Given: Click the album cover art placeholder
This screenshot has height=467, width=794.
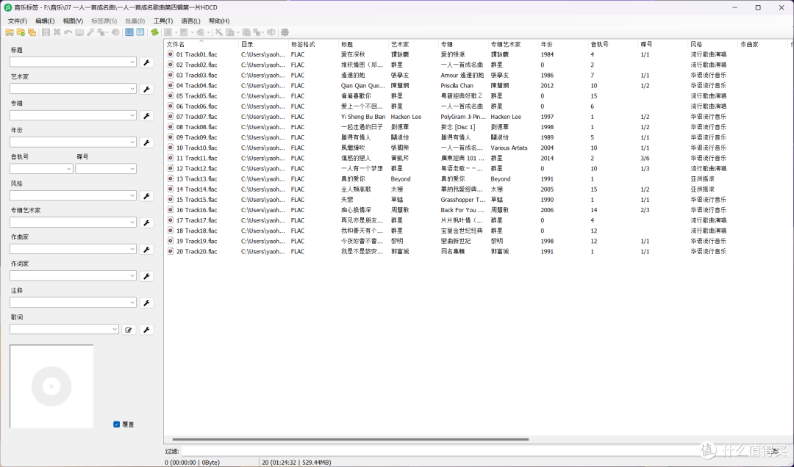Looking at the screenshot, I should point(51,386).
